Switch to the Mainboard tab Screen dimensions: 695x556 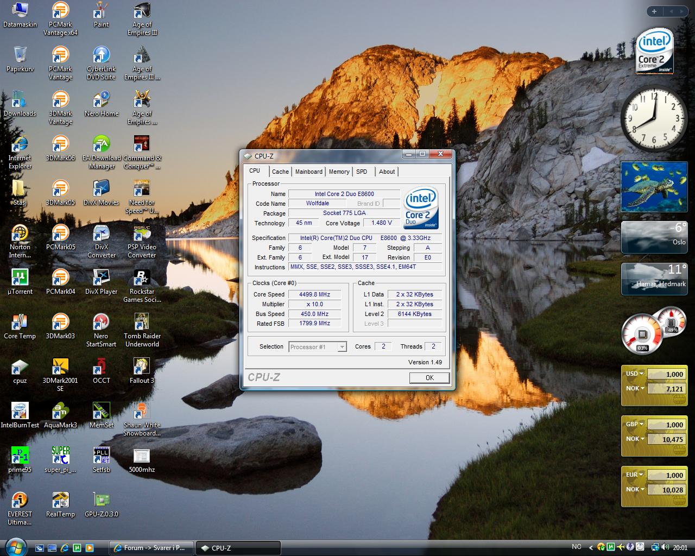pyautogui.click(x=309, y=172)
